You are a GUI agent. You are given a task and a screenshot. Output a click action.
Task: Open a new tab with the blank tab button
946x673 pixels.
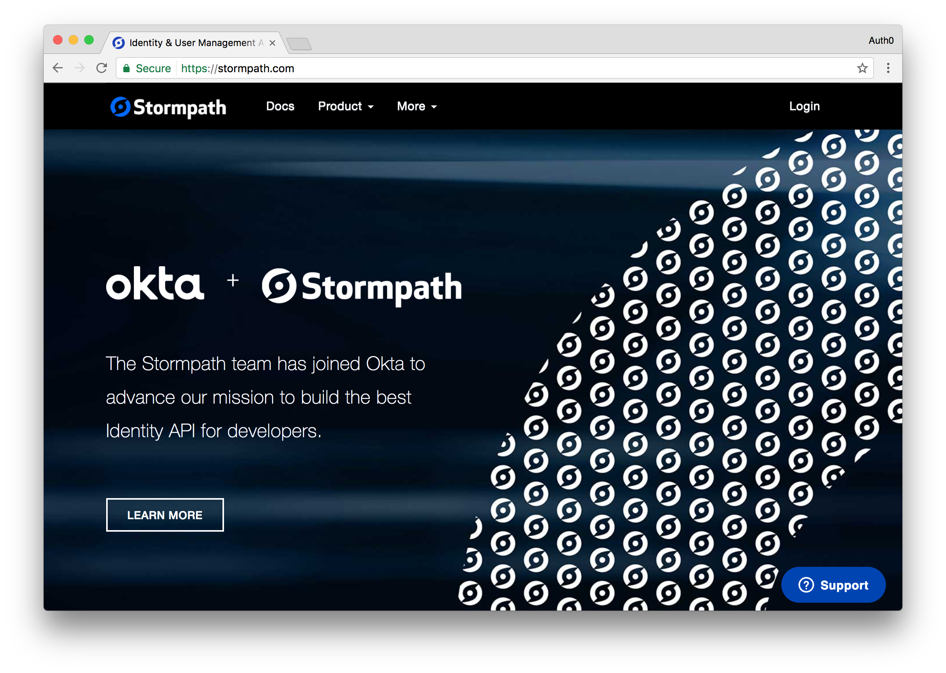(x=299, y=43)
